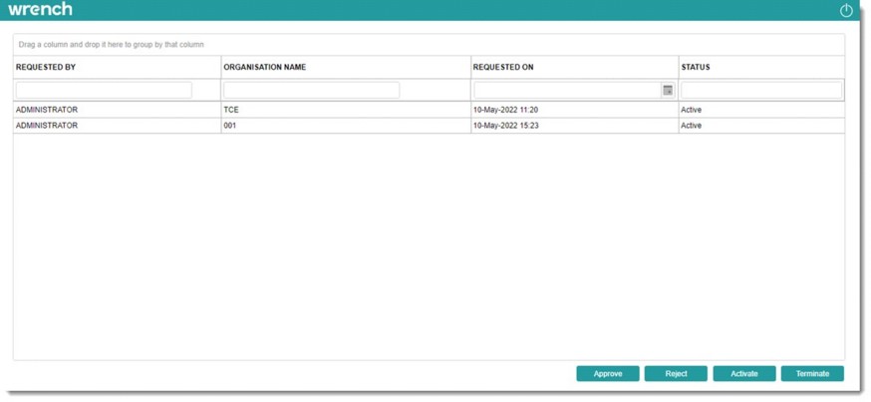Focus the Requested By filter field

[x=104, y=90]
